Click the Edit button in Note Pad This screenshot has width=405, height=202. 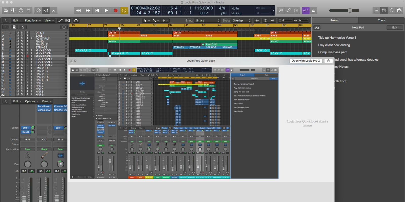[x=395, y=28]
